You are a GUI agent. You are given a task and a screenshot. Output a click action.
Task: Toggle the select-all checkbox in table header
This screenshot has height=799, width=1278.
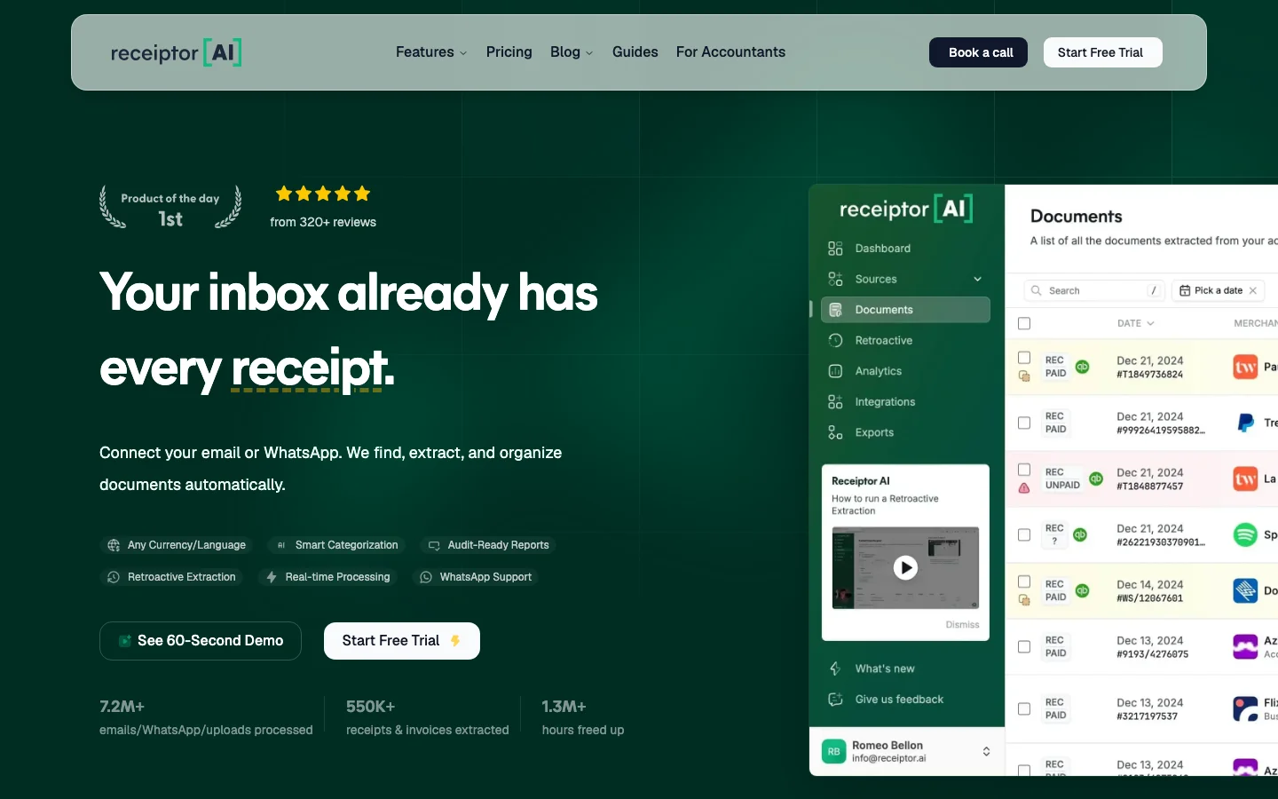[x=1024, y=323]
